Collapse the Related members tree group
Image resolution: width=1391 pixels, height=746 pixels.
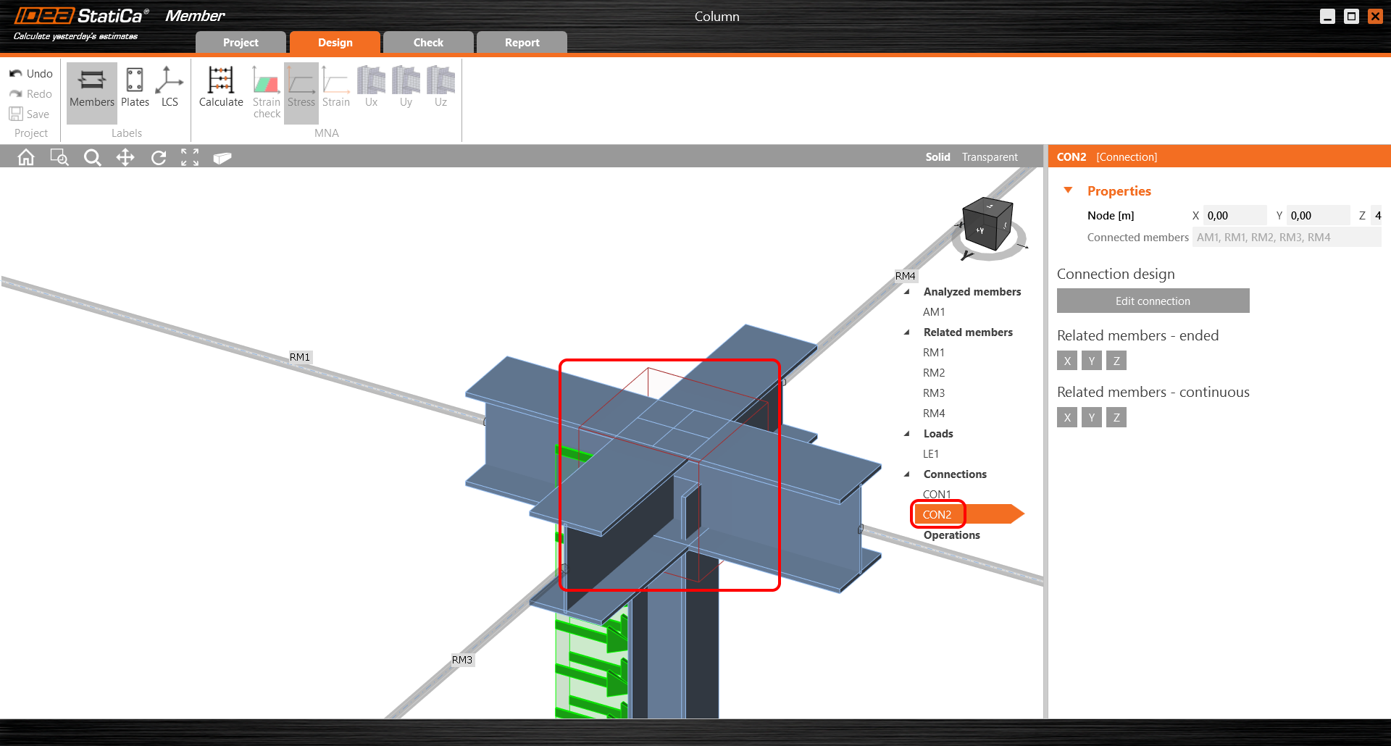tap(907, 332)
